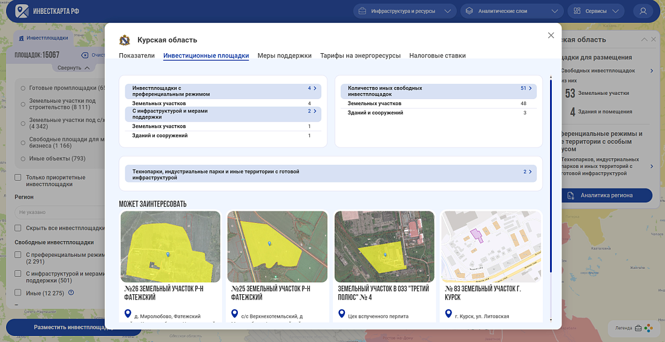
Task: Select Иные объекты (793) radio
Action: coord(23,159)
